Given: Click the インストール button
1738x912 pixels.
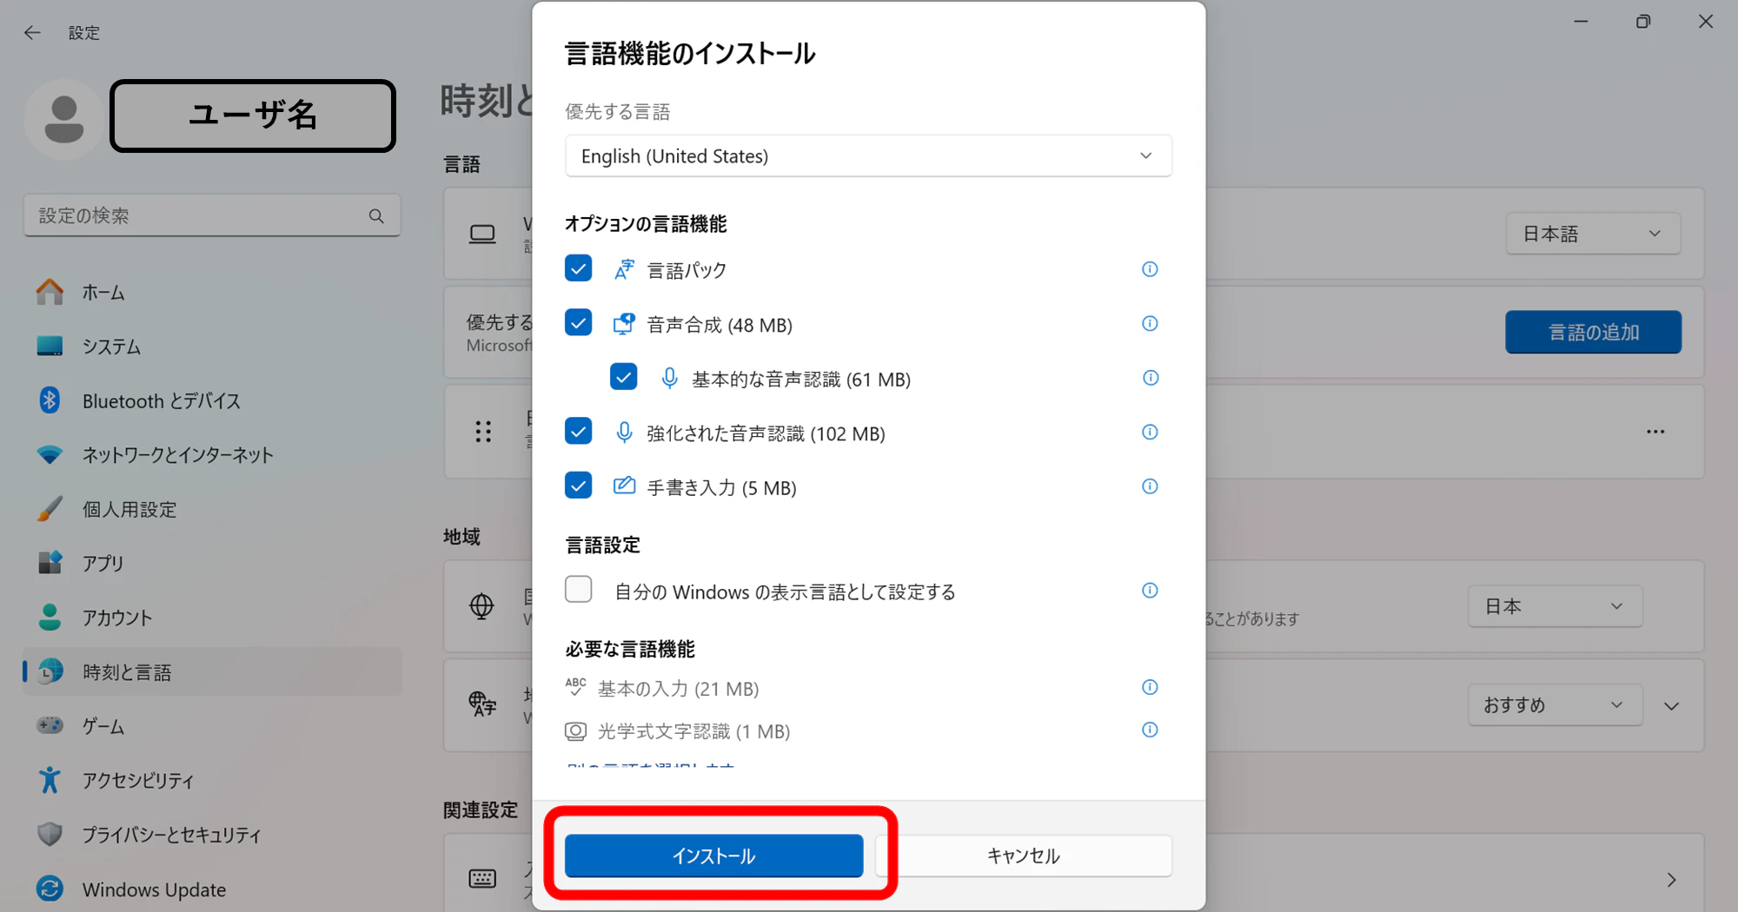Looking at the screenshot, I should coord(713,856).
